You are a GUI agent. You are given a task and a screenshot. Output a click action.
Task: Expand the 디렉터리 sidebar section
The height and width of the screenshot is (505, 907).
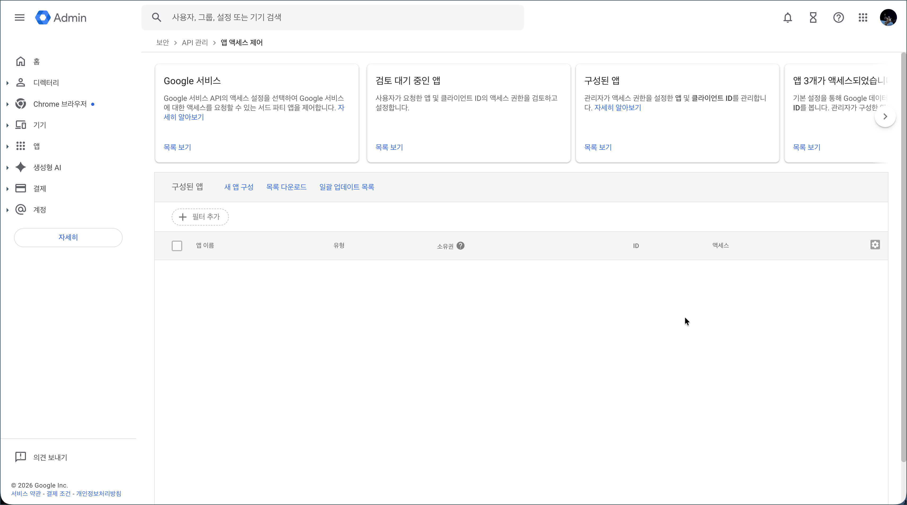tap(8, 83)
